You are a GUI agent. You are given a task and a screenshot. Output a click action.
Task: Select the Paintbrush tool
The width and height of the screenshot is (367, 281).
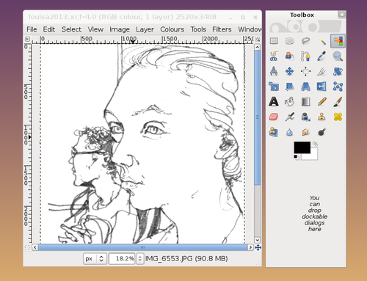338,101
